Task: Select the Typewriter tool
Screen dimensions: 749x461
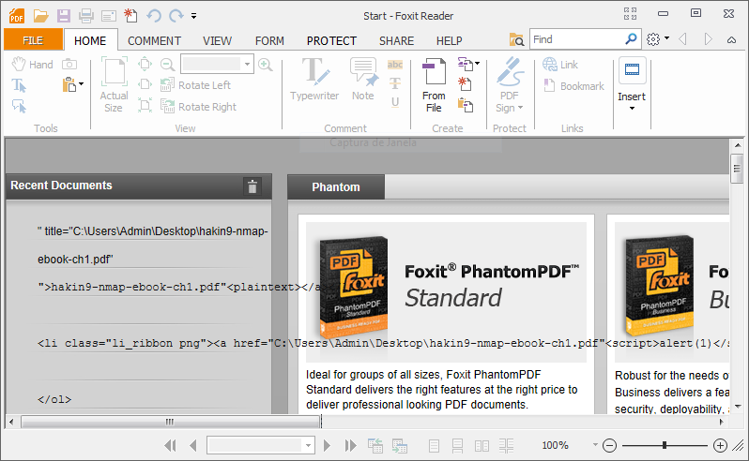Action: tap(314, 79)
